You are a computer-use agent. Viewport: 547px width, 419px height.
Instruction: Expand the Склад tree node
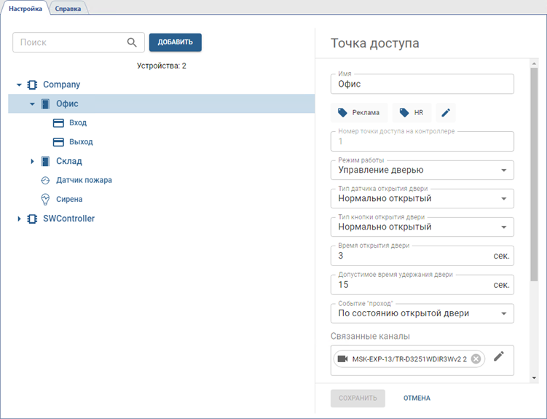(x=32, y=161)
